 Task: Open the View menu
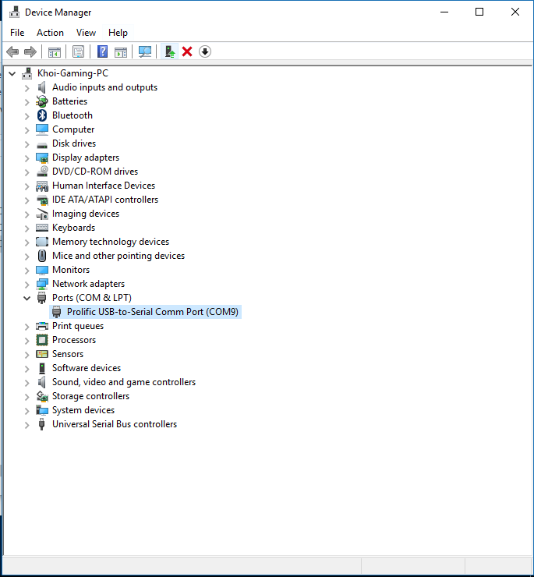coord(86,33)
